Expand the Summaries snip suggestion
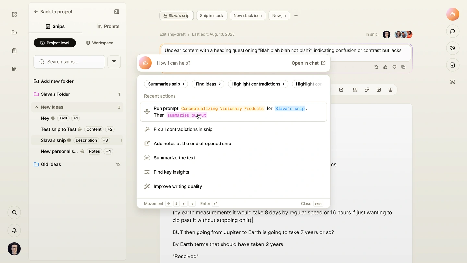The width and height of the screenshot is (467, 263). pyautogui.click(x=166, y=84)
